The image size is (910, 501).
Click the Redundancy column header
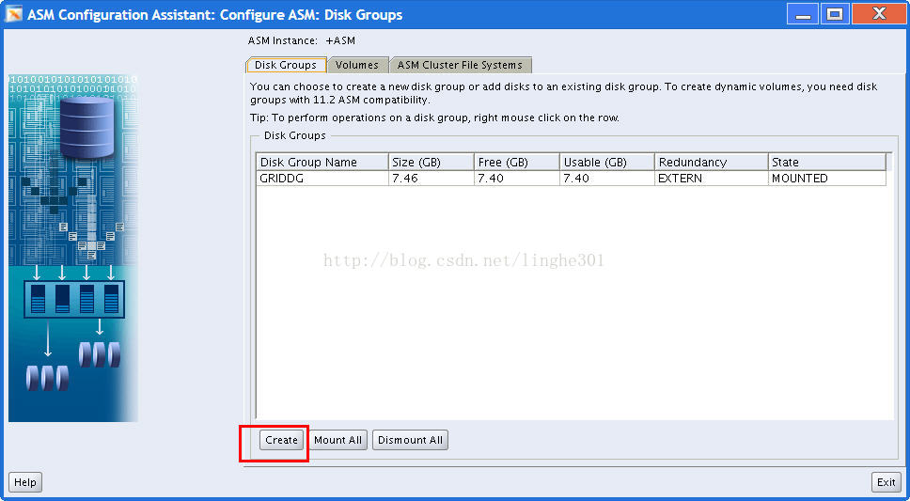(x=711, y=162)
